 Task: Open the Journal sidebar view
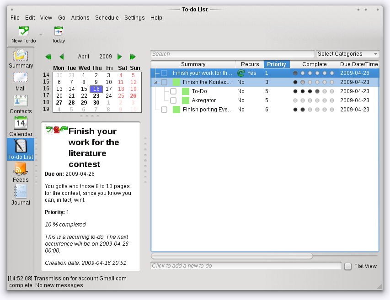point(21,195)
